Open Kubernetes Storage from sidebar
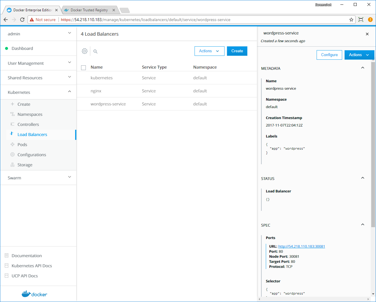 (x=25, y=165)
